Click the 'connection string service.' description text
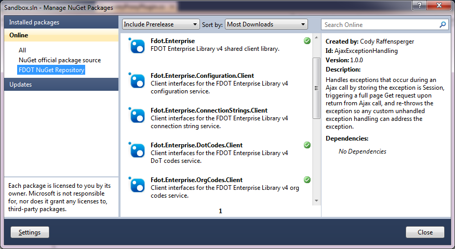Screen dimensions: 455x249 (186, 126)
